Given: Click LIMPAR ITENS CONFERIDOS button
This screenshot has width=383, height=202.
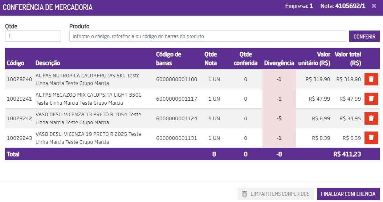Looking at the screenshot, I should pos(276,194).
